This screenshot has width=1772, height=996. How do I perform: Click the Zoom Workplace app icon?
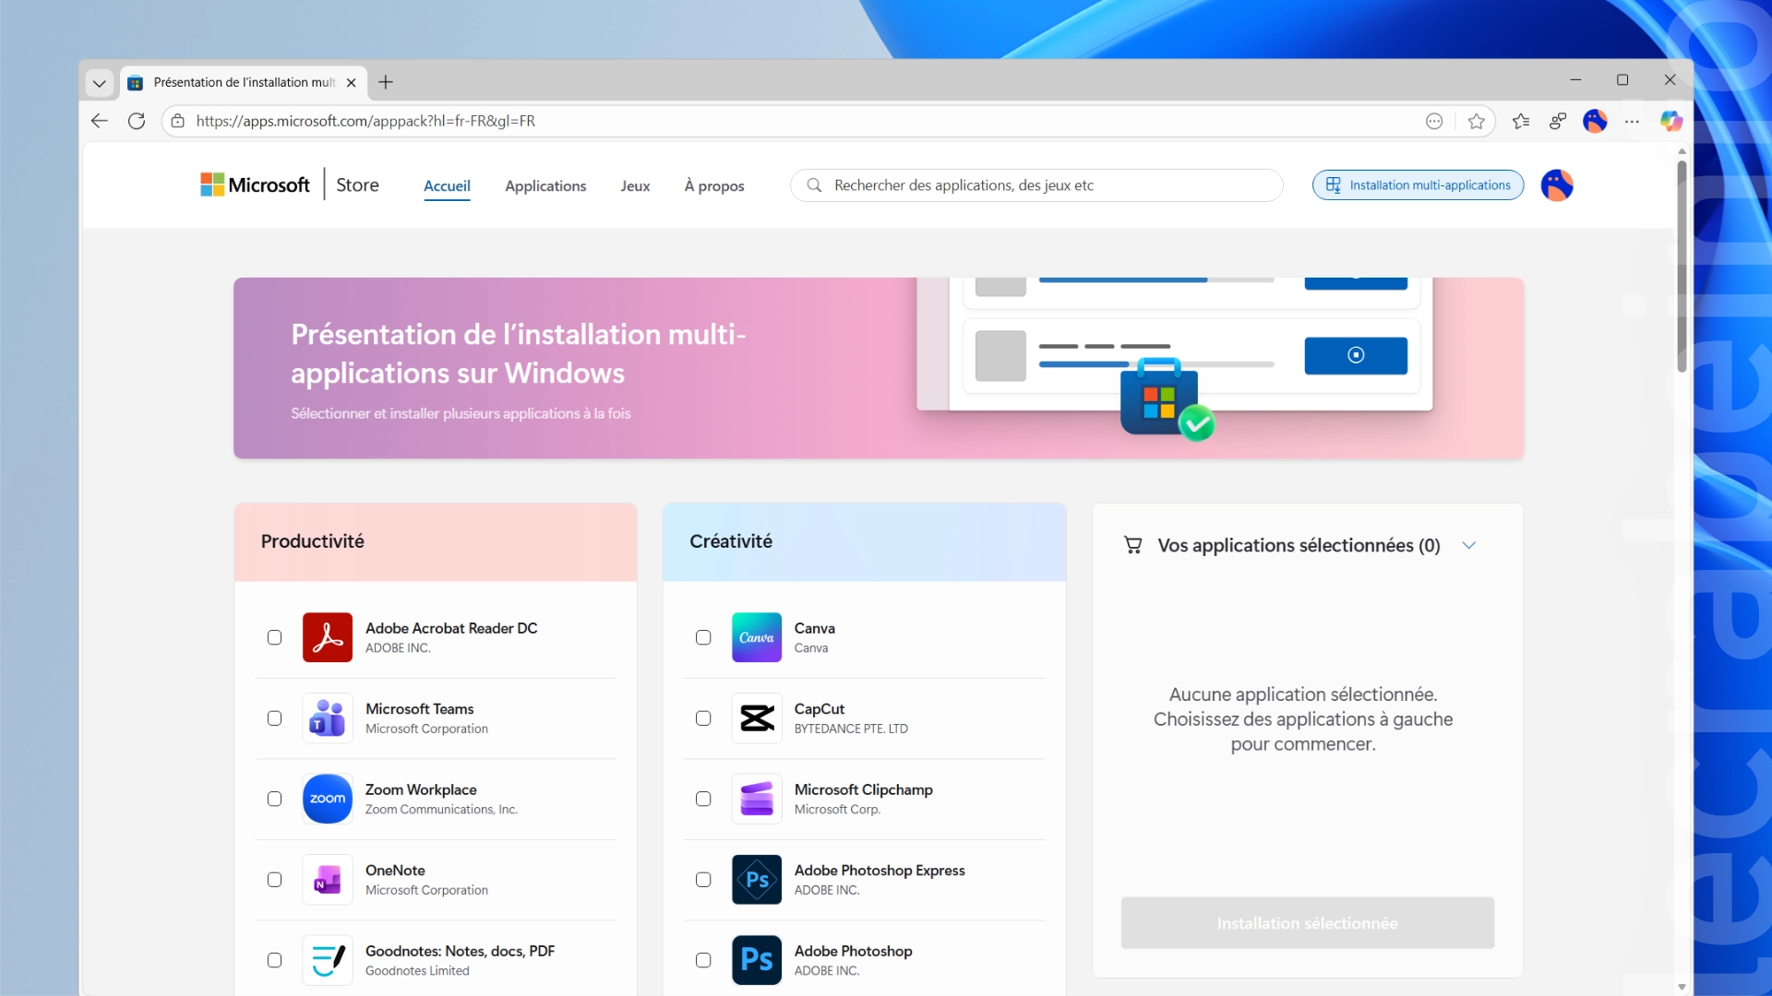[327, 799]
